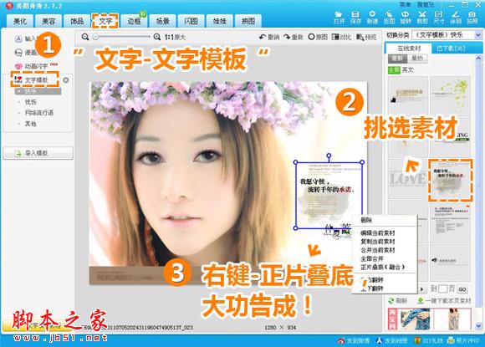Click the zoom in magnifier icon
Image resolution: width=485 pixels, height=347 pixels.
pyautogui.click(x=157, y=37)
